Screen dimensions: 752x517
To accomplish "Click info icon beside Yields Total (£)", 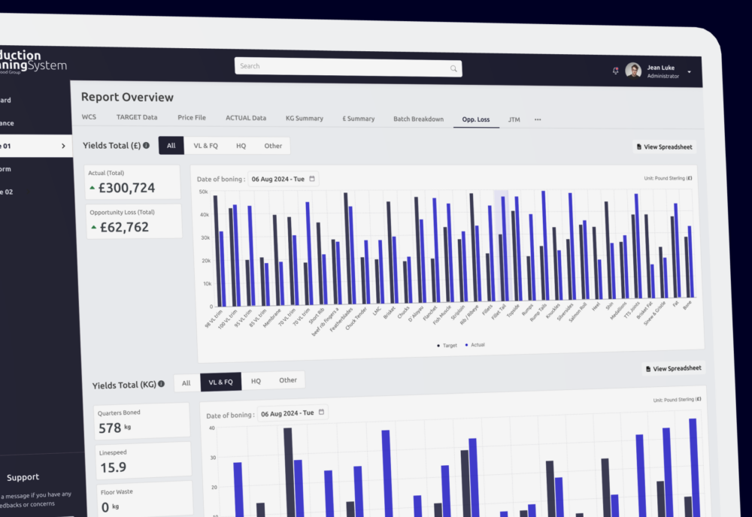I will pos(146,145).
